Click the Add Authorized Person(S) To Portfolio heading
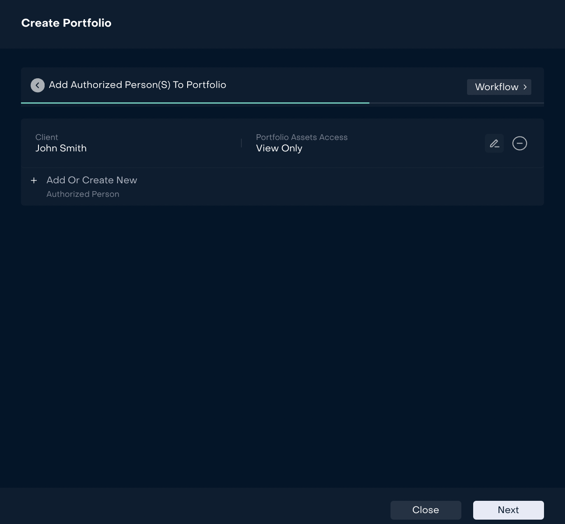The width and height of the screenshot is (565, 524). pyautogui.click(x=137, y=85)
